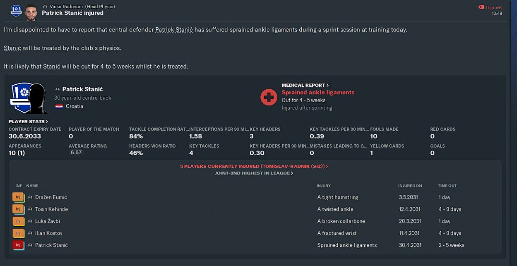
Task: Open Vicko Radovani's face portrait
Action: [31, 12]
